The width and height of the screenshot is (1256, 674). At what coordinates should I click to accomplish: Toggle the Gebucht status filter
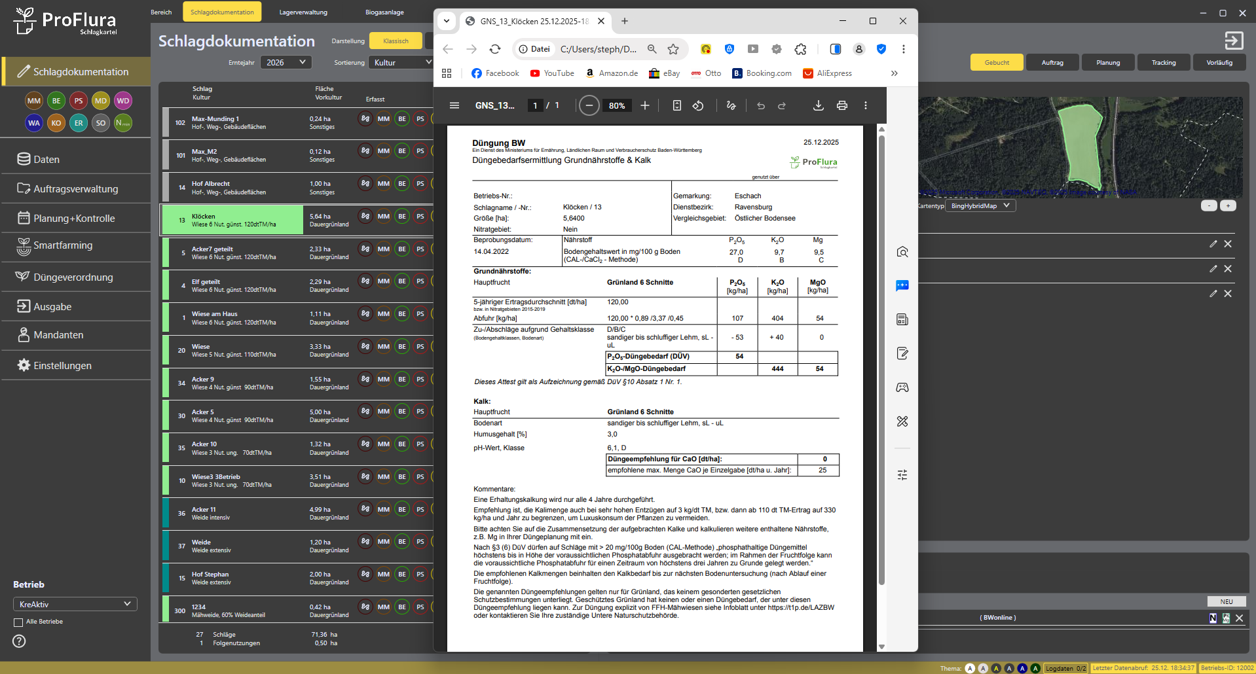click(997, 63)
